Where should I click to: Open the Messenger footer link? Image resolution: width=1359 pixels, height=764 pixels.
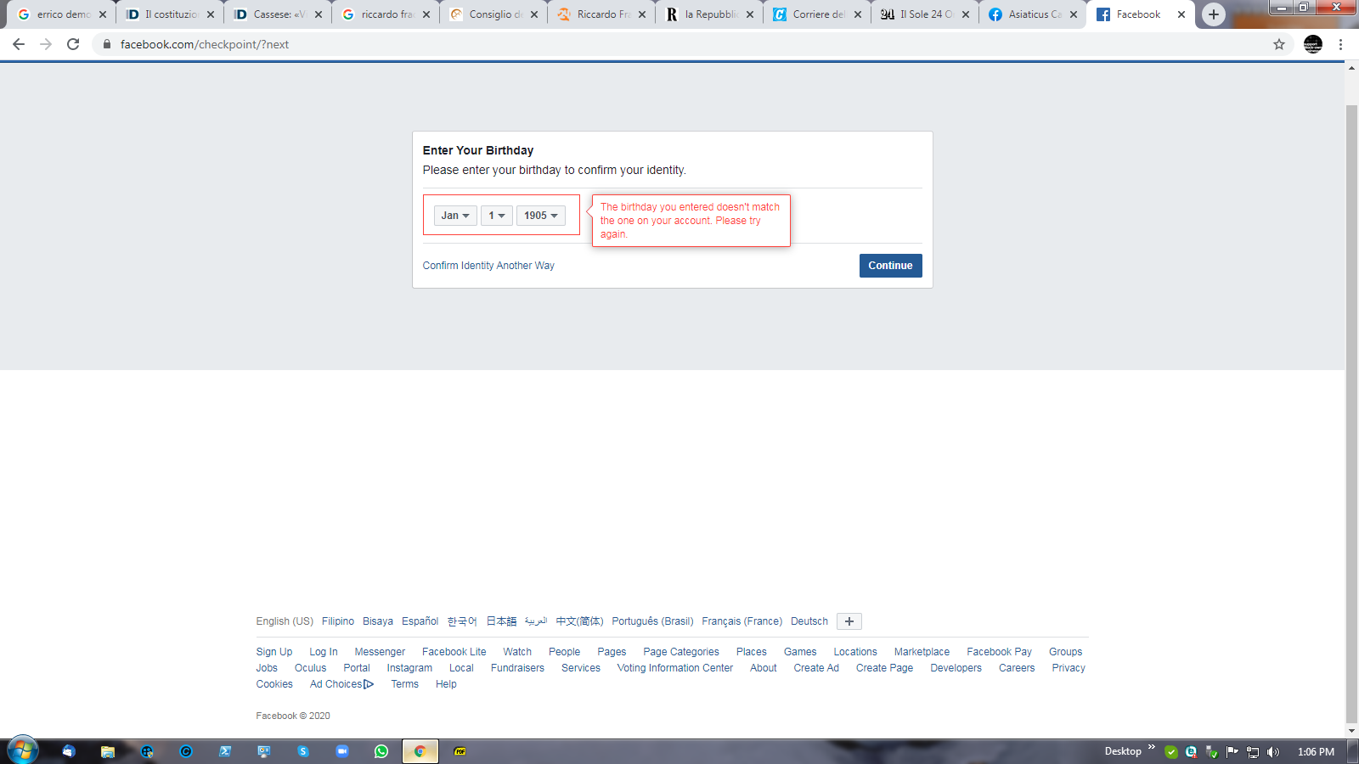tap(380, 652)
